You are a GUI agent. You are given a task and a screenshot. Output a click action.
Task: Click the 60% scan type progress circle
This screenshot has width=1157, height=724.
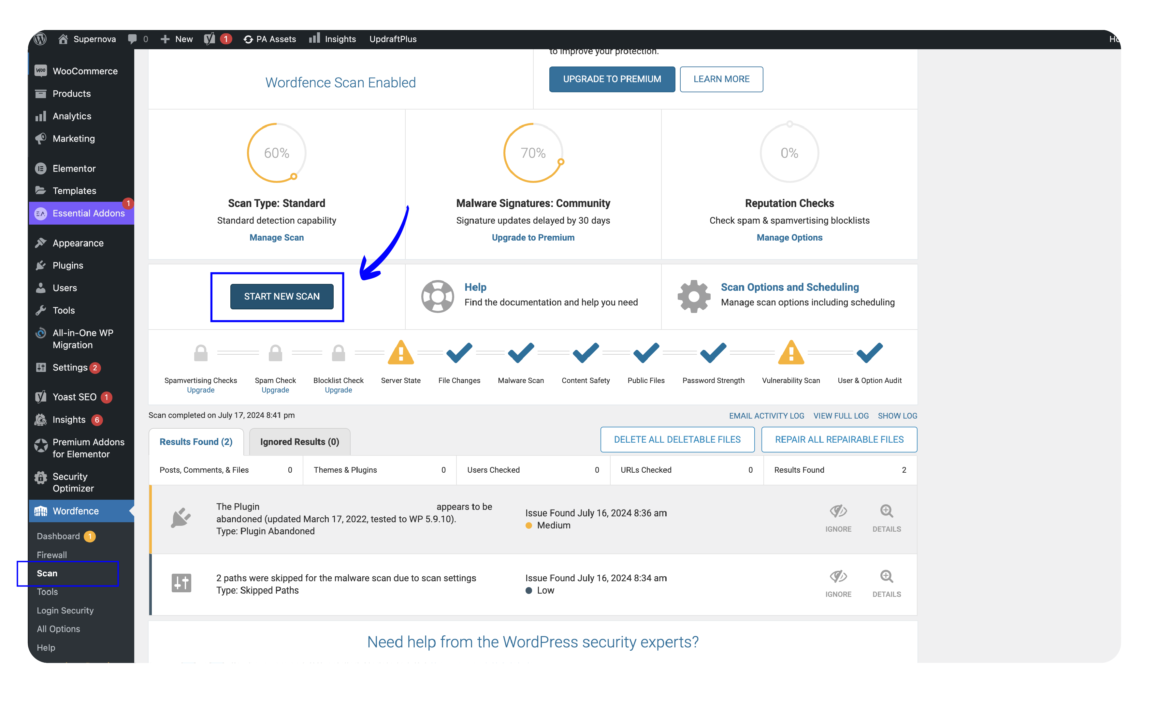pos(276,153)
